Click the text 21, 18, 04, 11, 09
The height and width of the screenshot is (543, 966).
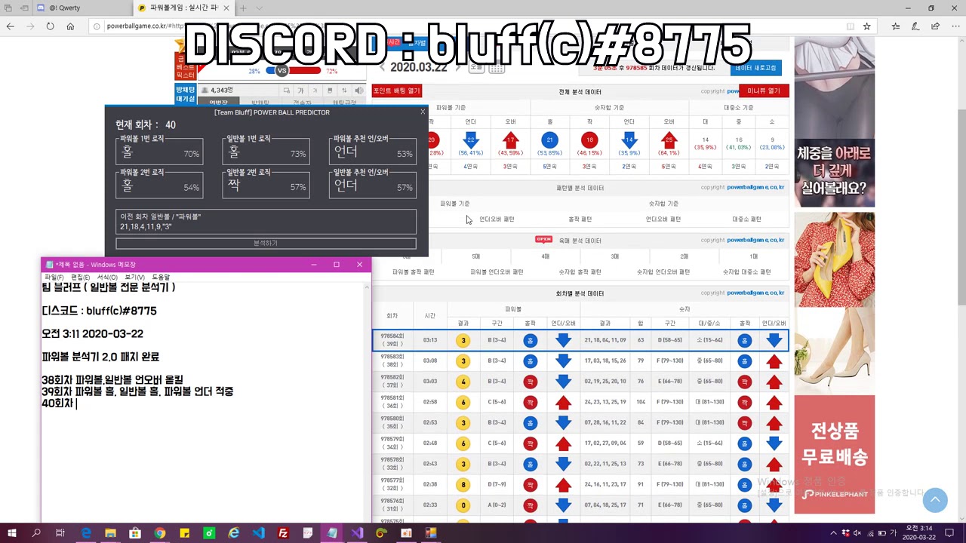pyautogui.click(x=605, y=341)
